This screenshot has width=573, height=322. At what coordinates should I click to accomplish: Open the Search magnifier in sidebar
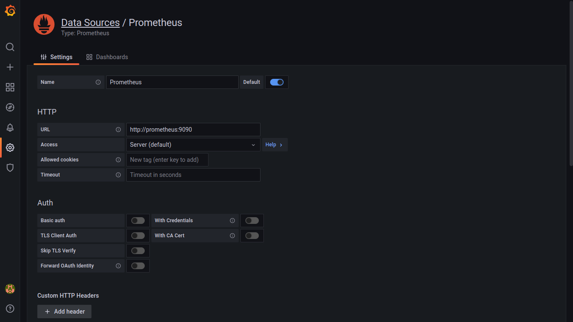(x=10, y=47)
